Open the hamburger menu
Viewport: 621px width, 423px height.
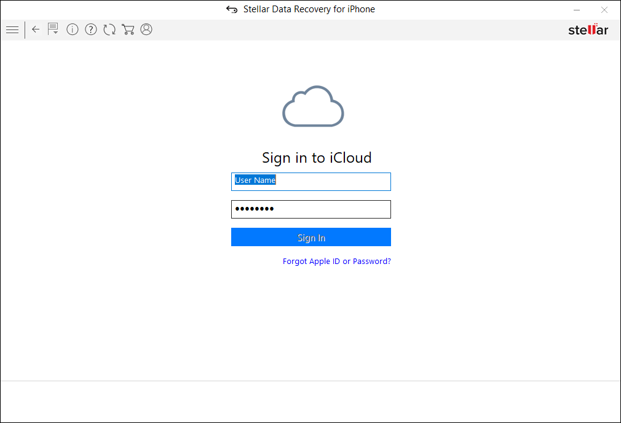pos(12,29)
